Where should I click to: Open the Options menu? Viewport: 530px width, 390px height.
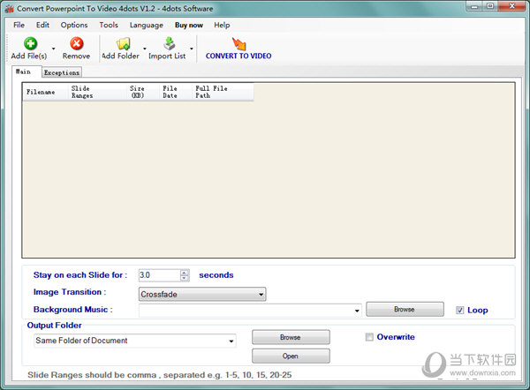(x=74, y=25)
